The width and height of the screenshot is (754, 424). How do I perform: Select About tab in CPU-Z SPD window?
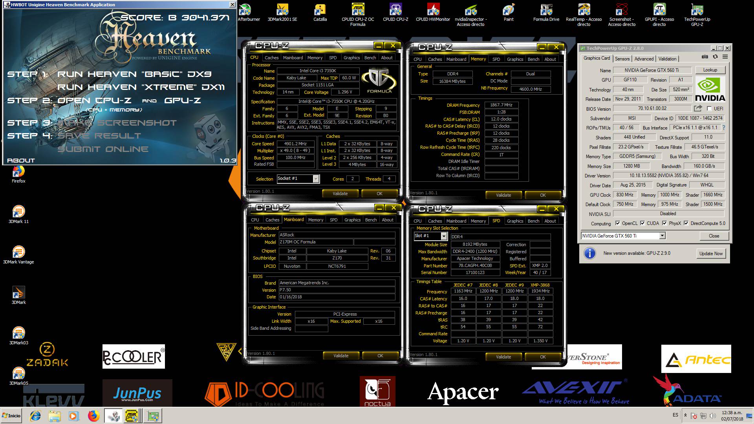coord(550,221)
